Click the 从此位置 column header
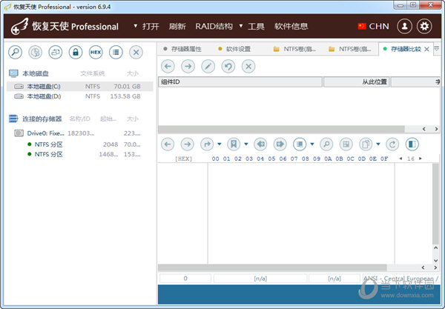445x309 pixels. click(357, 82)
